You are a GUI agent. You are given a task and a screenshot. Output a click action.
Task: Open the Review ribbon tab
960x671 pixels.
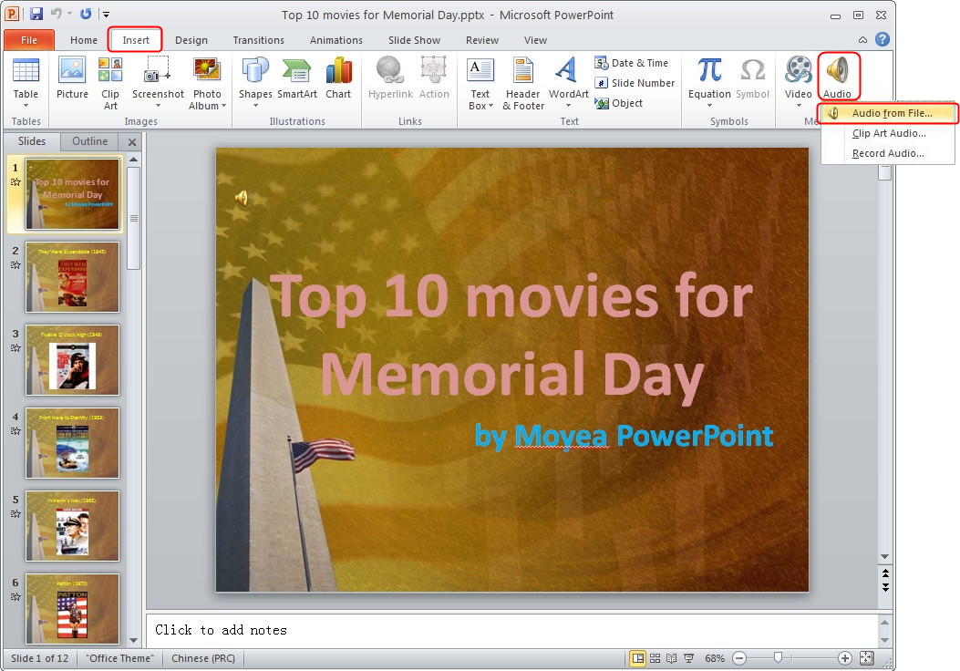481,39
